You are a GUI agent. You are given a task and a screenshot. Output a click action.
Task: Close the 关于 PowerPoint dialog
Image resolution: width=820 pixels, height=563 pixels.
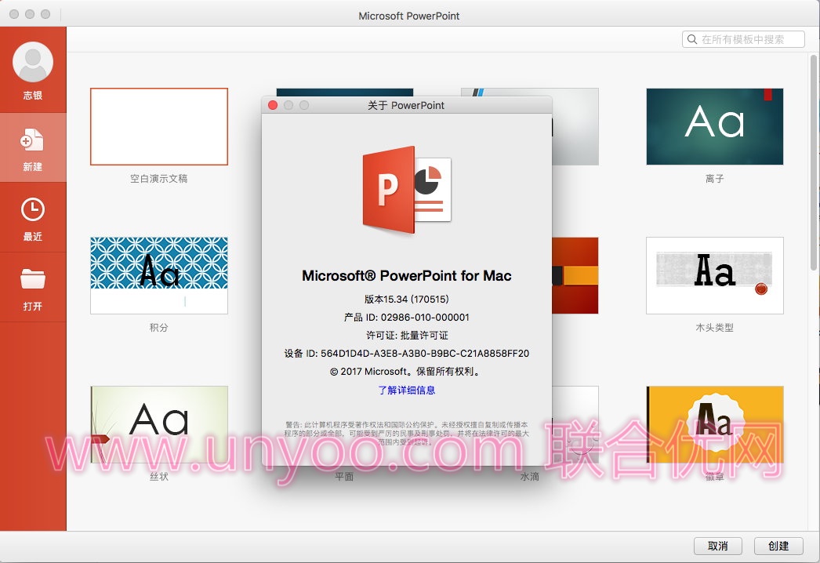273,105
